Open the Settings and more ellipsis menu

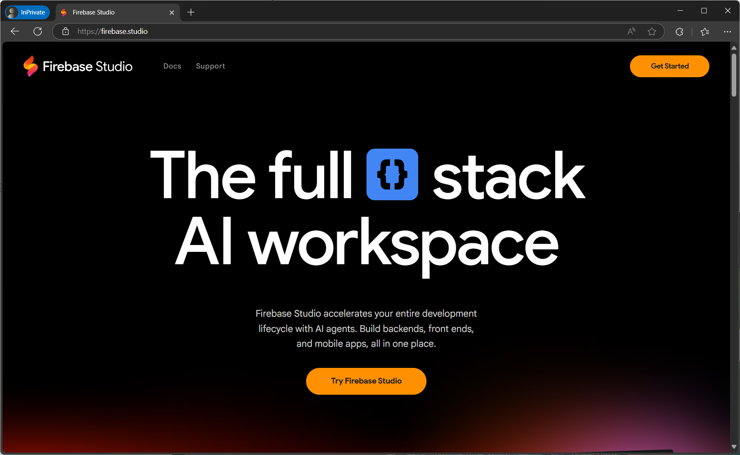[727, 31]
